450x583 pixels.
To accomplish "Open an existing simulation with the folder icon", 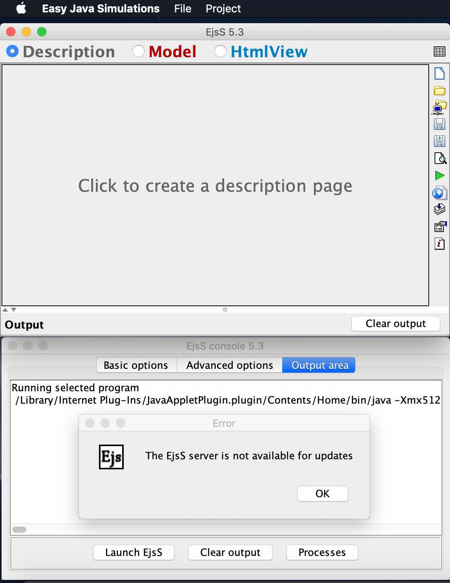I will click(440, 90).
